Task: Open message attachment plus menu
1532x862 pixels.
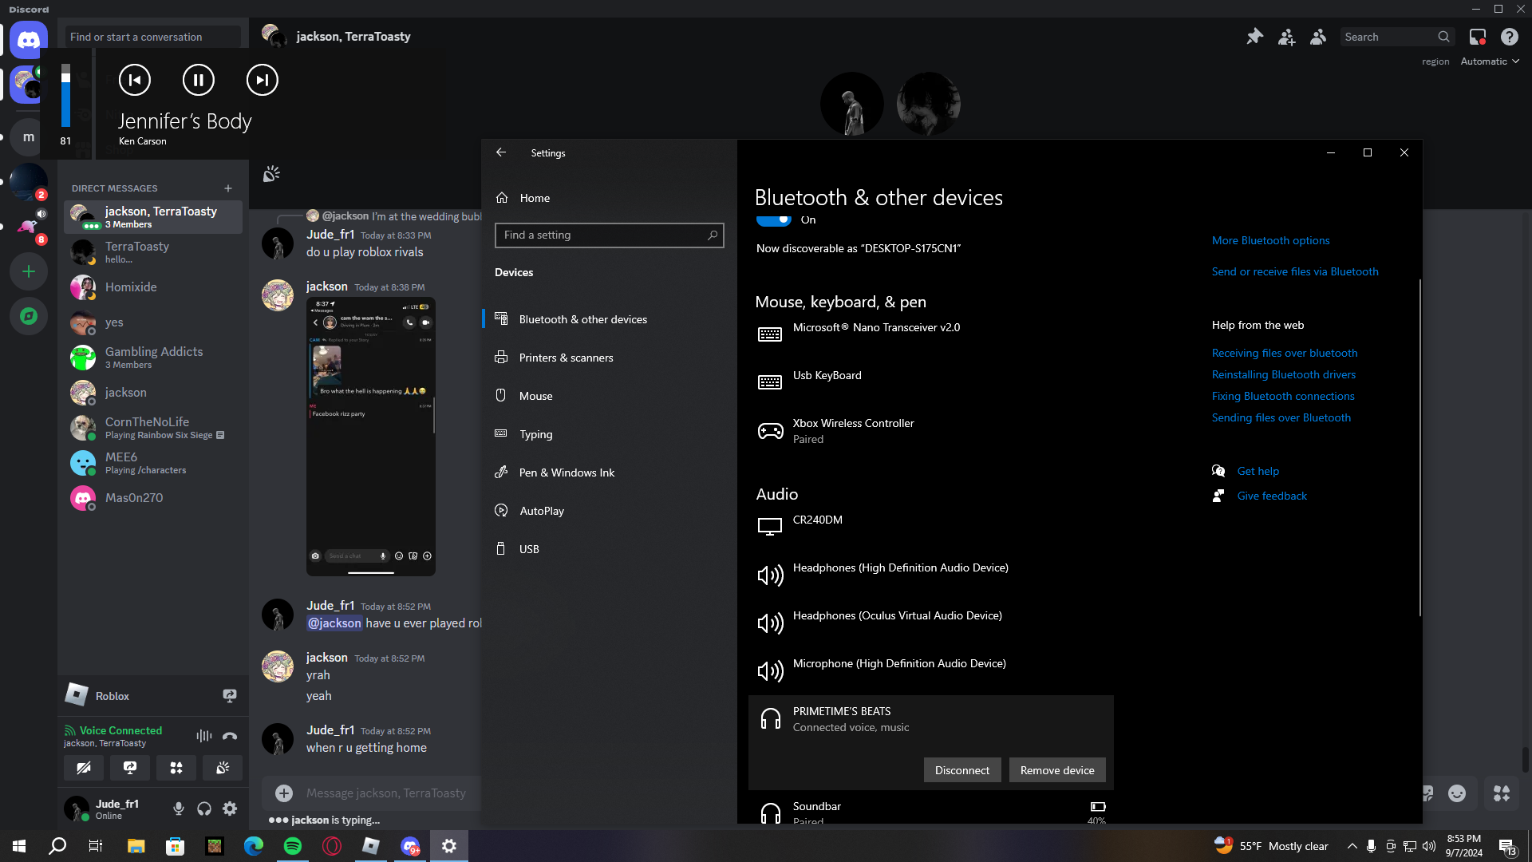Action: click(284, 793)
